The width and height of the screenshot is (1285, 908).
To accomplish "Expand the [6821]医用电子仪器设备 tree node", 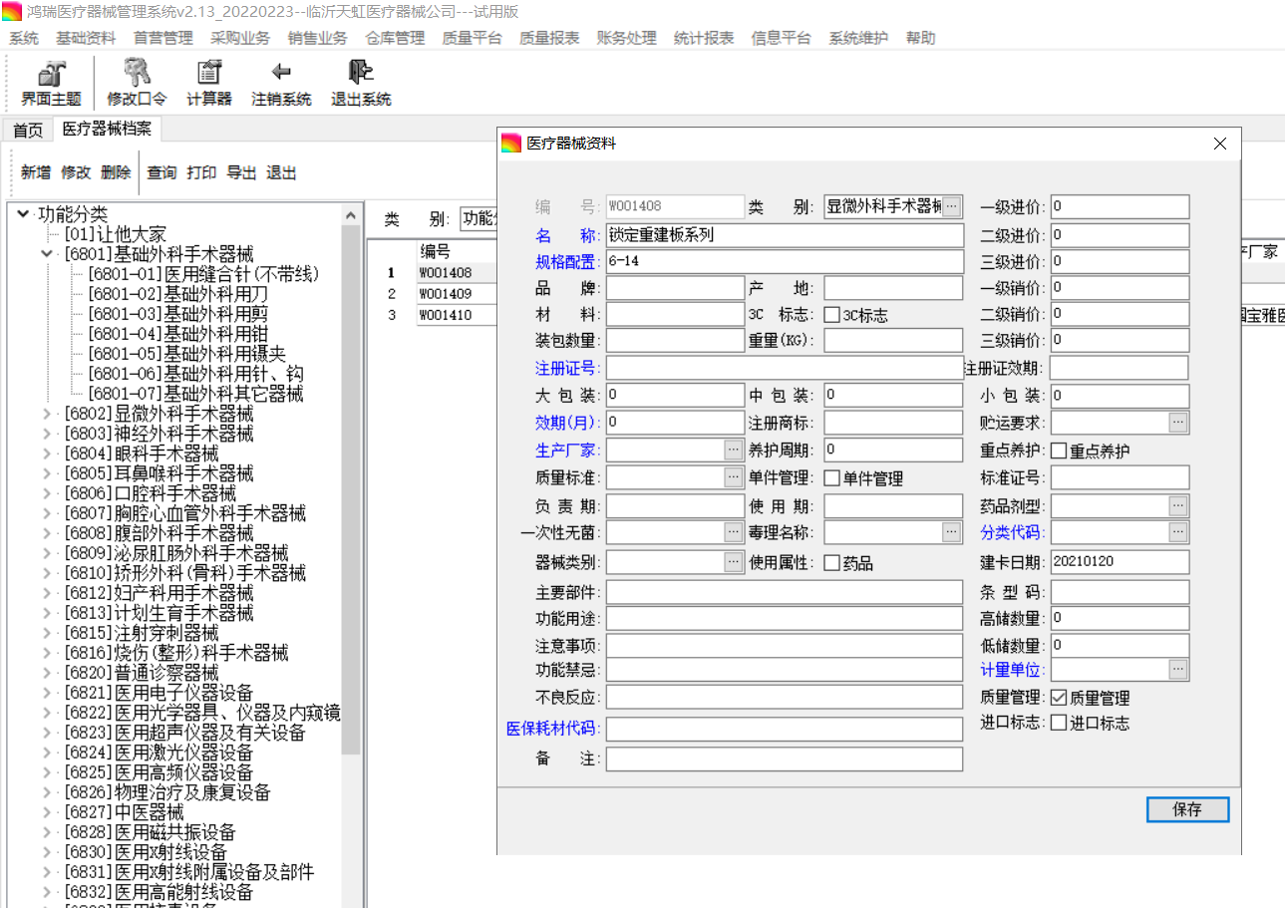I will 48,693.
